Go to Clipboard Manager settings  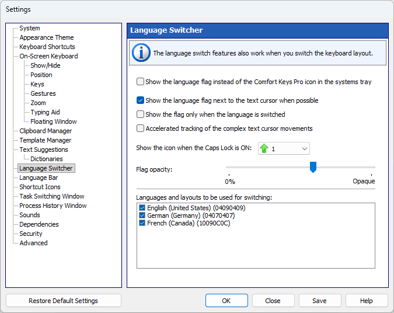(46, 131)
